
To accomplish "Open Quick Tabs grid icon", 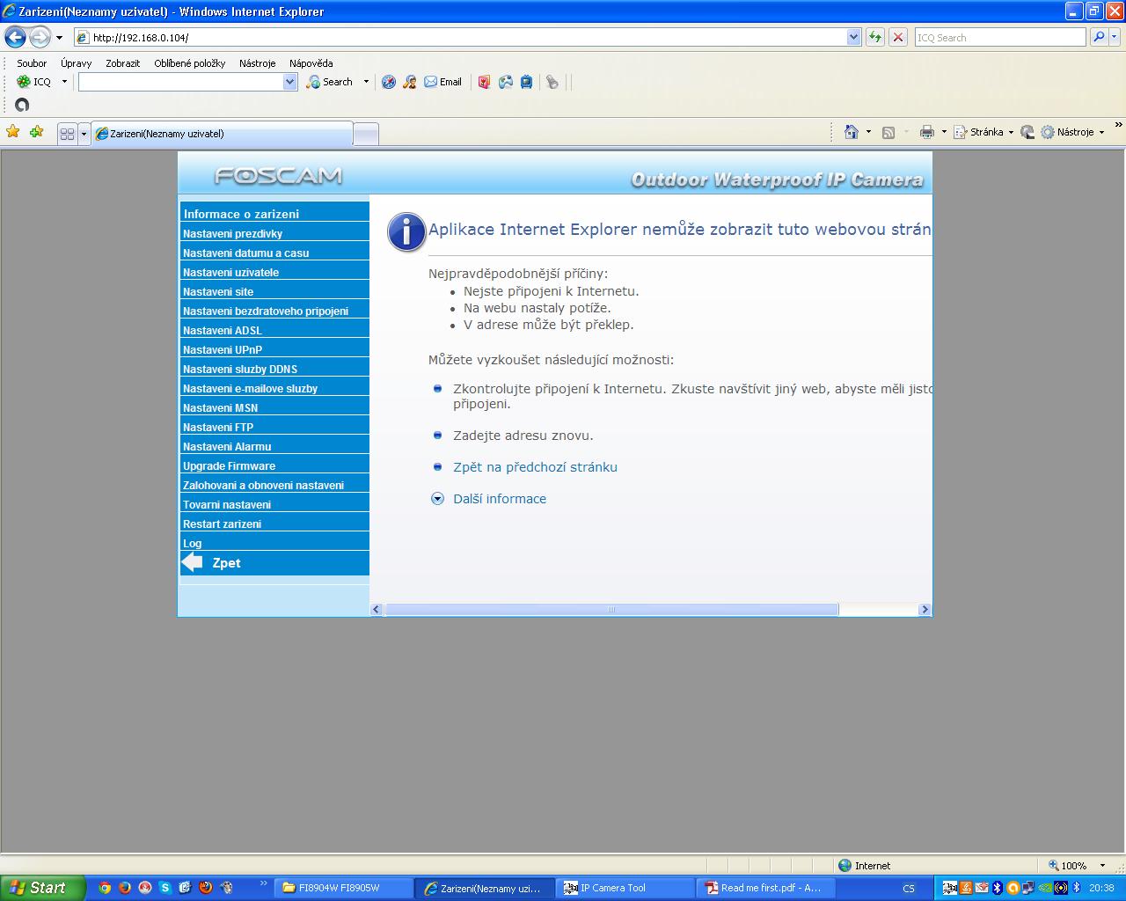I will (x=67, y=134).
